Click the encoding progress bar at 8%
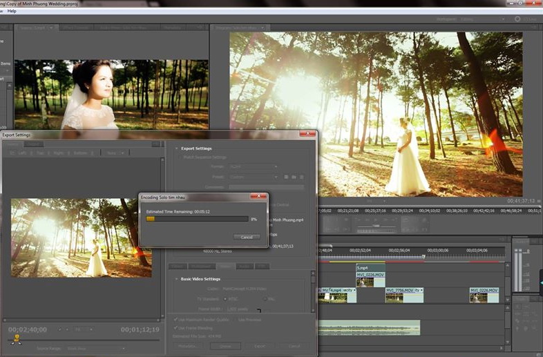Viewport: 543px width, 357px height. 197,219
